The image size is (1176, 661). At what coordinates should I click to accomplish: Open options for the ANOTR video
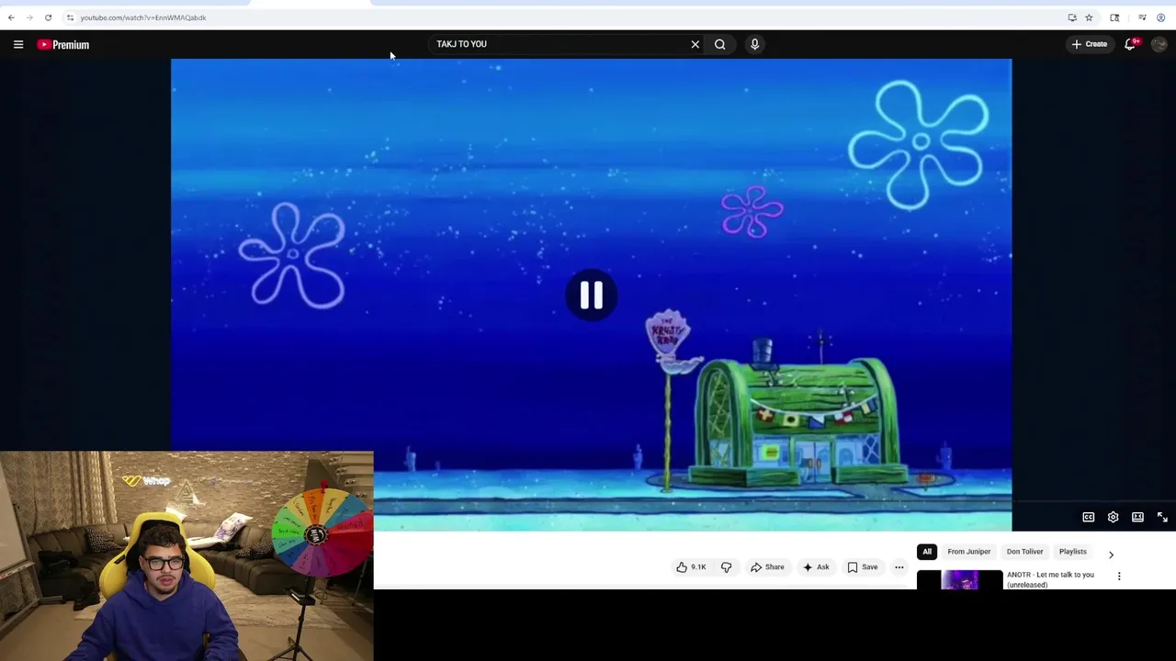(1119, 577)
